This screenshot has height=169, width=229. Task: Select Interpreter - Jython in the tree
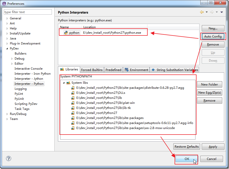[29, 79]
